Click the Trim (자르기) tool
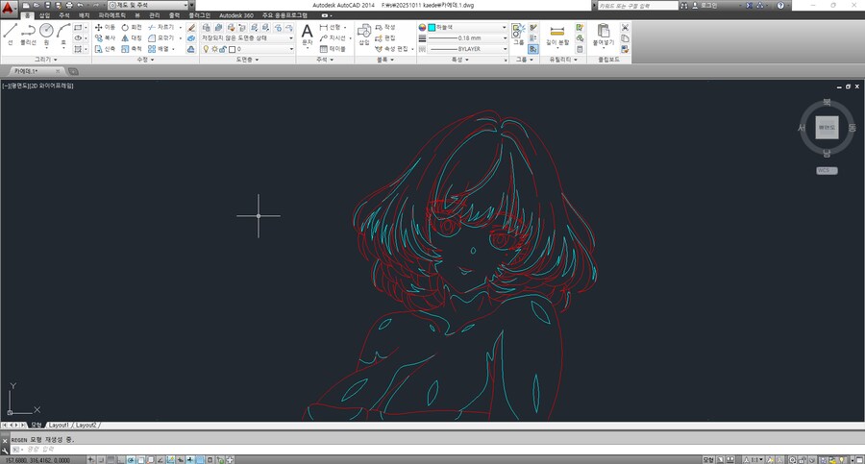 point(161,27)
